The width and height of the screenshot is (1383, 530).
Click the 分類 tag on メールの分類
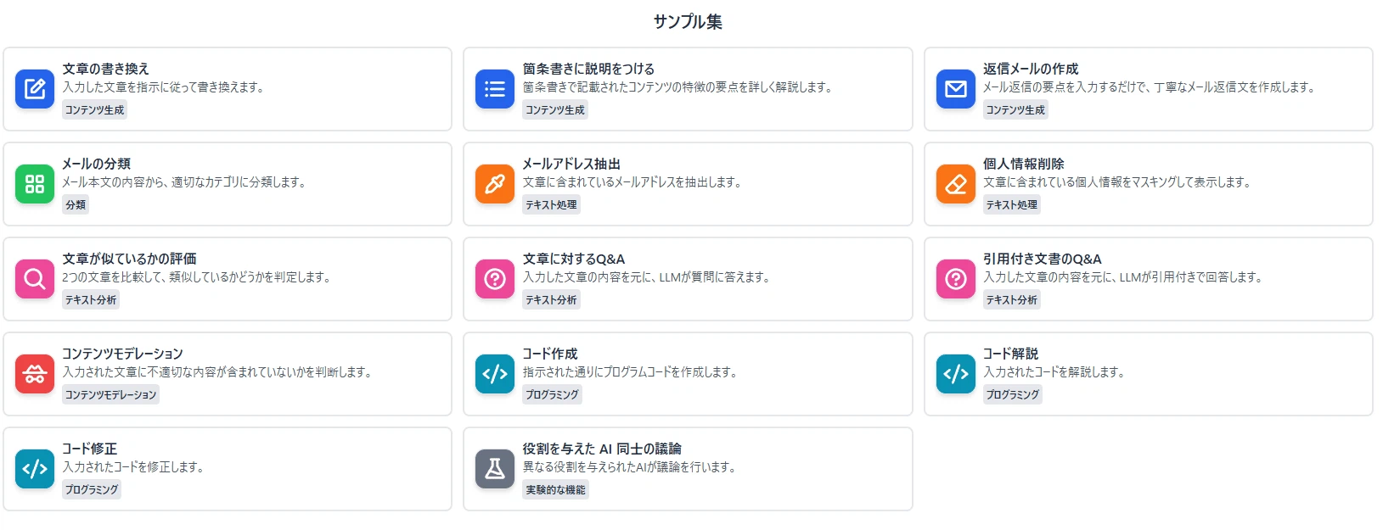click(75, 204)
